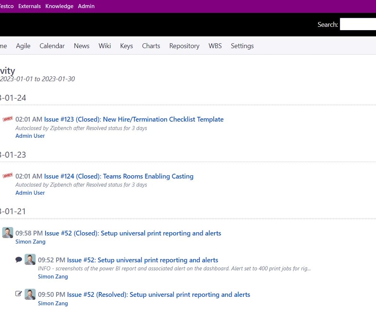Click the ADMIN stamp avatar beside Issue #124

8,176
